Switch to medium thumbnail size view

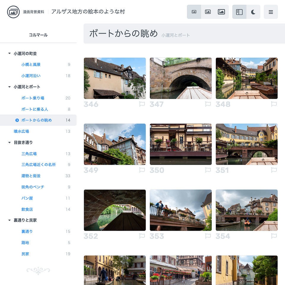208,12
